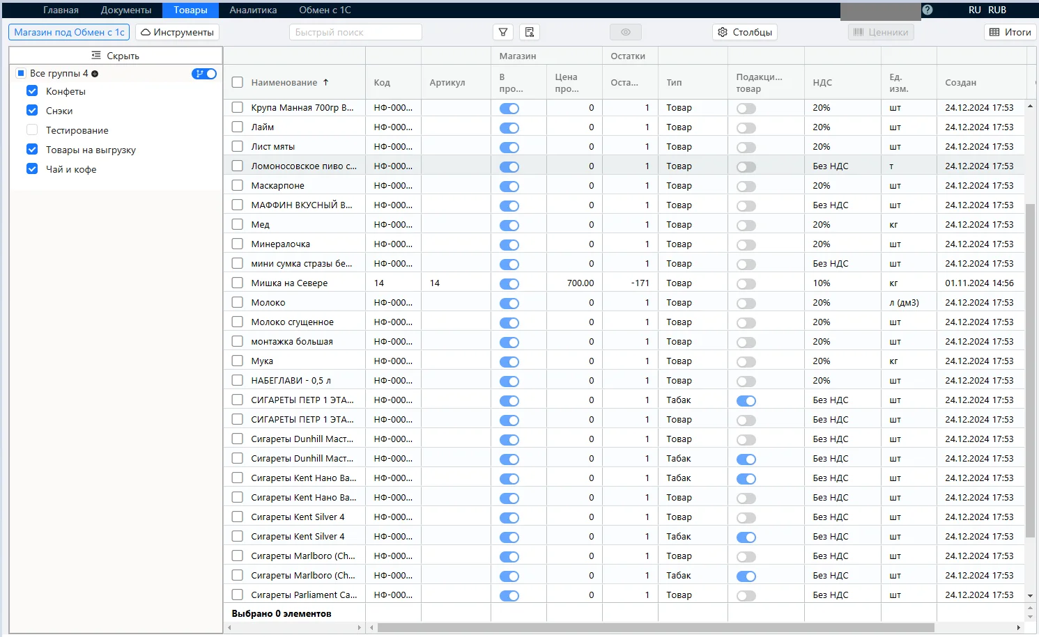Click the 01.11.2024 14:56 date cell
1039x637 pixels.
[x=979, y=283]
